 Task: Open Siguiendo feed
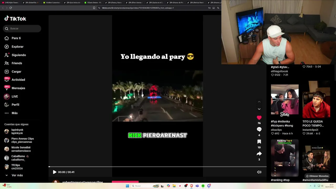pyautogui.click(x=15, y=55)
